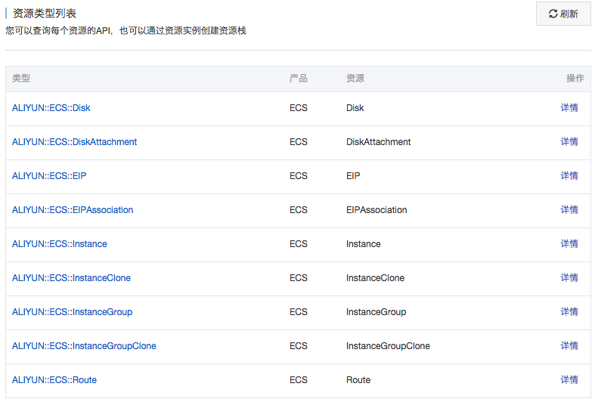Click the 类型 column header
The image size is (595, 399).
(21, 79)
